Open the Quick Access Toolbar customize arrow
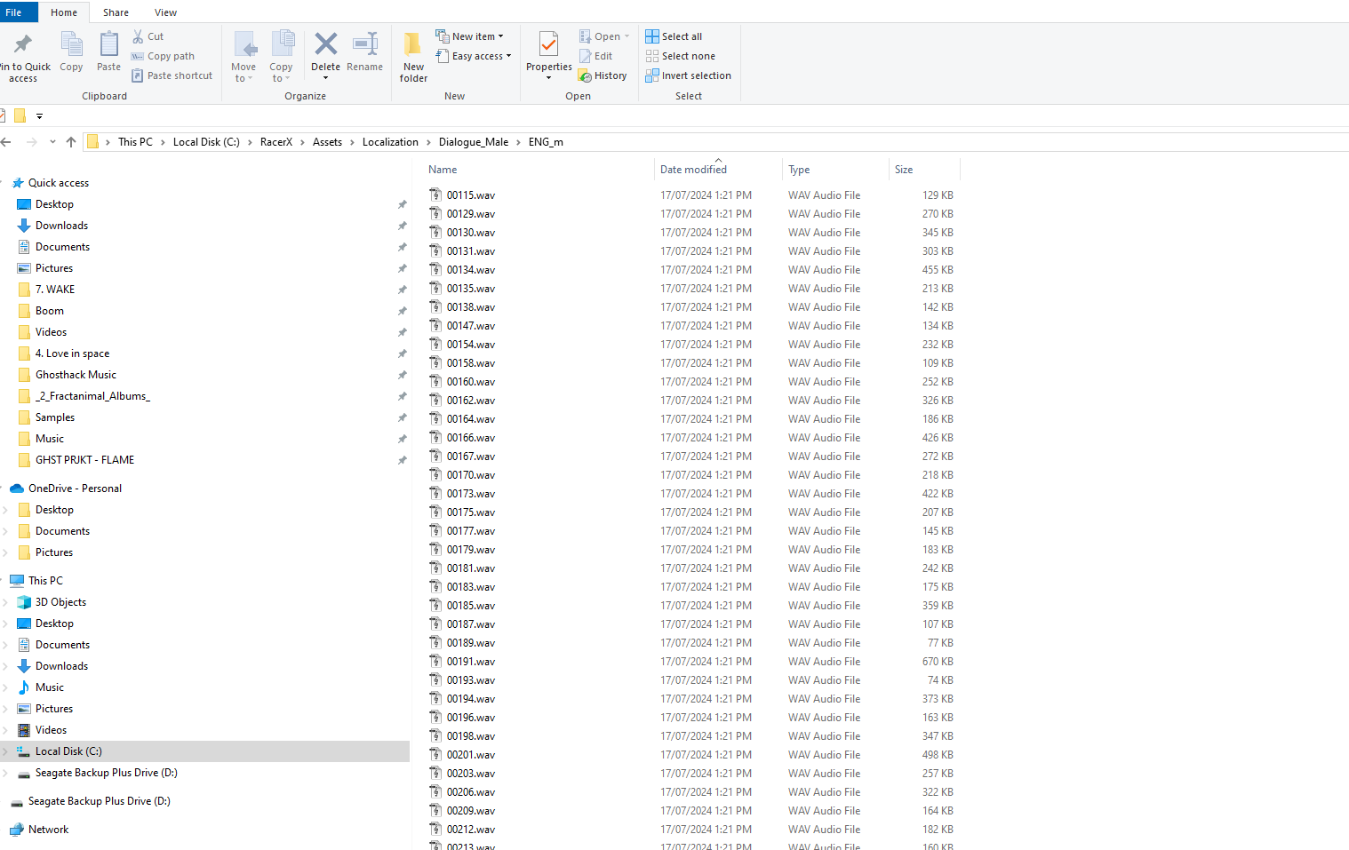 tap(39, 115)
